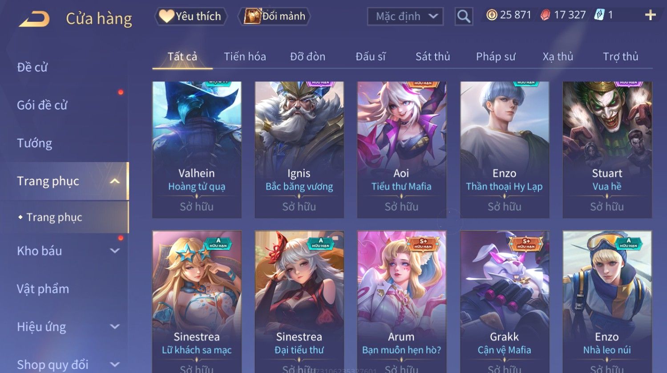
Task: Go to Gói đề cử section
Action: pyautogui.click(x=42, y=105)
